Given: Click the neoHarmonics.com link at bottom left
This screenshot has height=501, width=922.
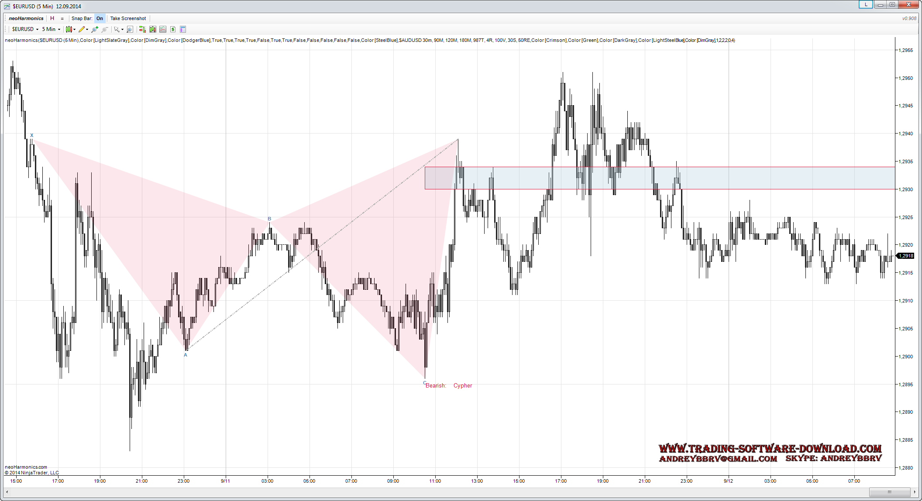Looking at the screenshot, I should coord(26,467).
